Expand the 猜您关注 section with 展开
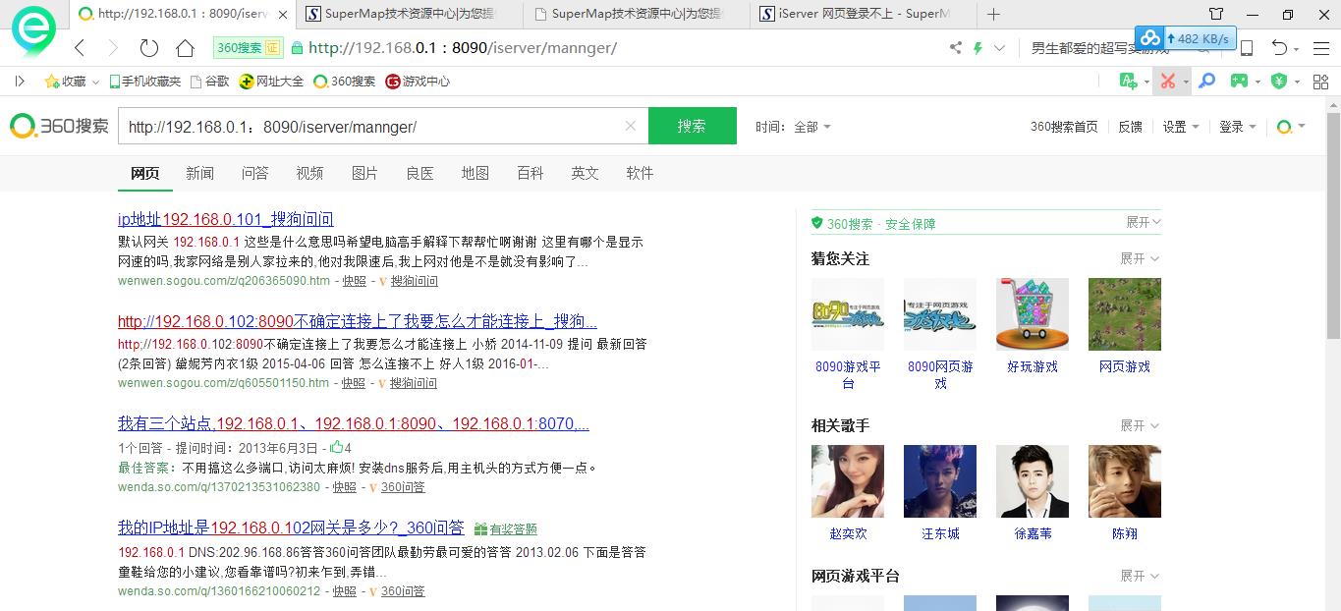Screen dimensions: 1341x611 click(1140, 258)
